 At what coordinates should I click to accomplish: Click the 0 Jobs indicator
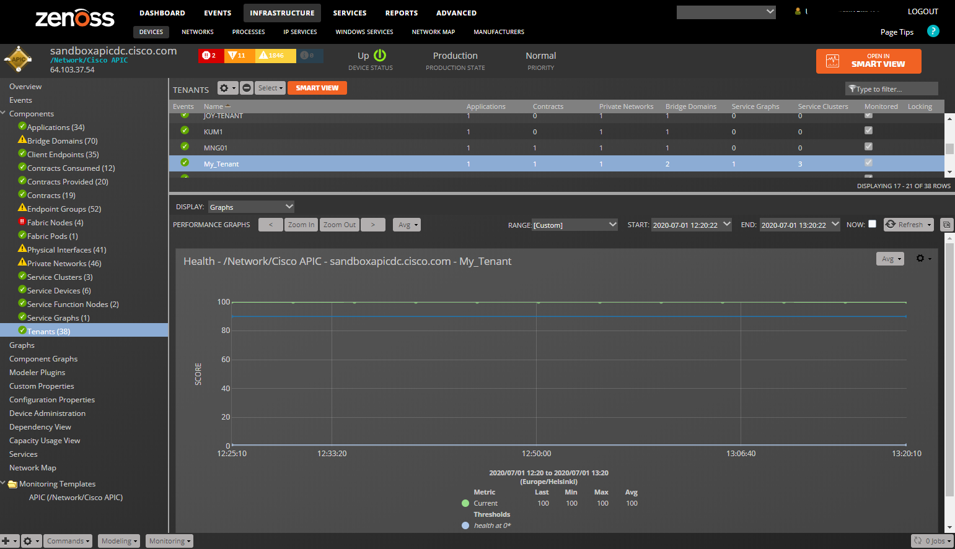[x=933, y=541]
